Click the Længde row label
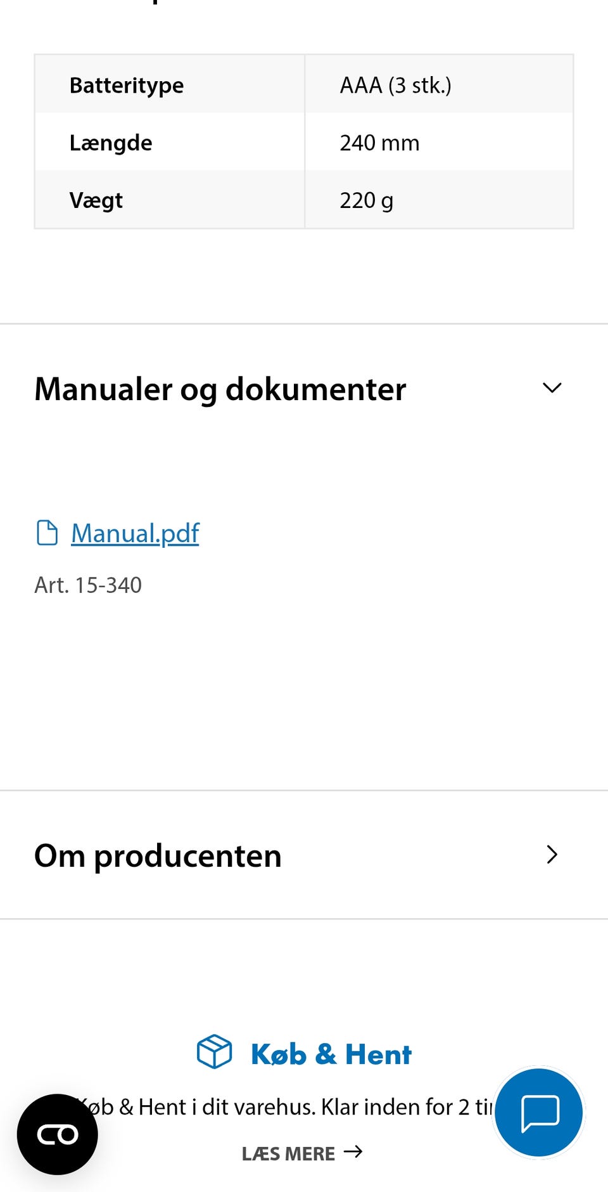The width and height of the screenshot is (608, 1192). (111, 143)
